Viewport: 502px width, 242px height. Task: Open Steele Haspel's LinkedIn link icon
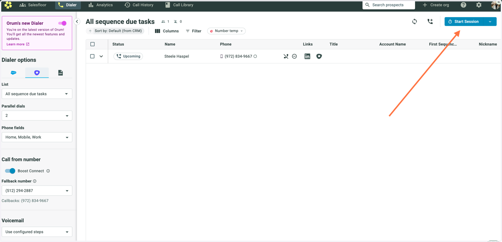pyautogui.click(x=307, y=56)
